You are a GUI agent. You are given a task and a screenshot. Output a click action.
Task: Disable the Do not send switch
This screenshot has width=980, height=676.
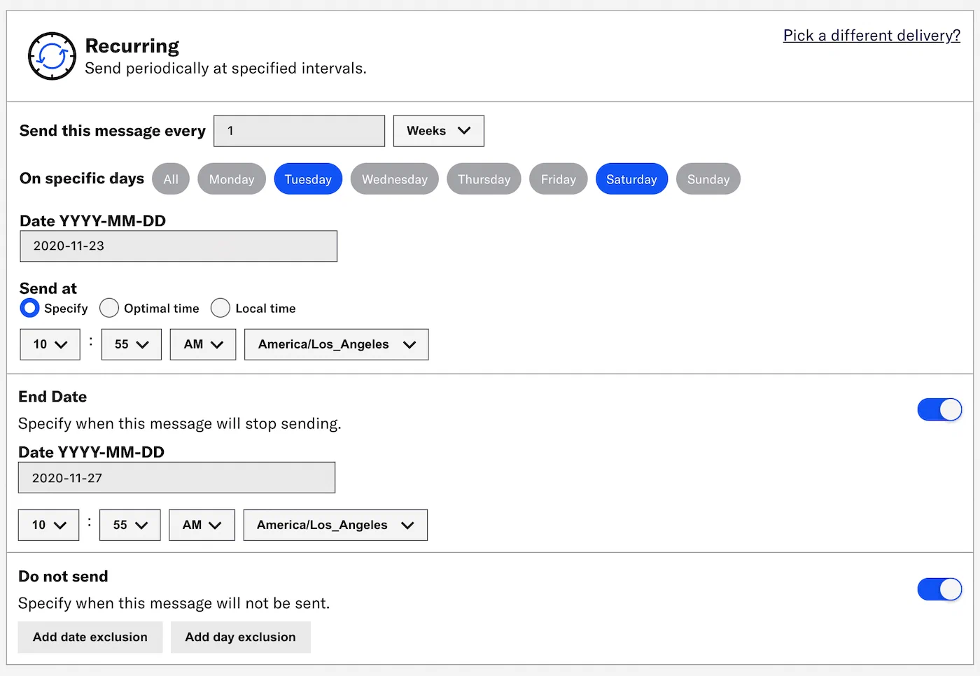coord(939,589)
